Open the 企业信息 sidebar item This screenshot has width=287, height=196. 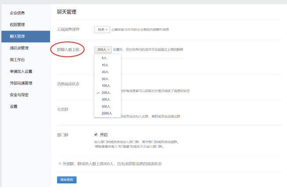click(18, 13)
